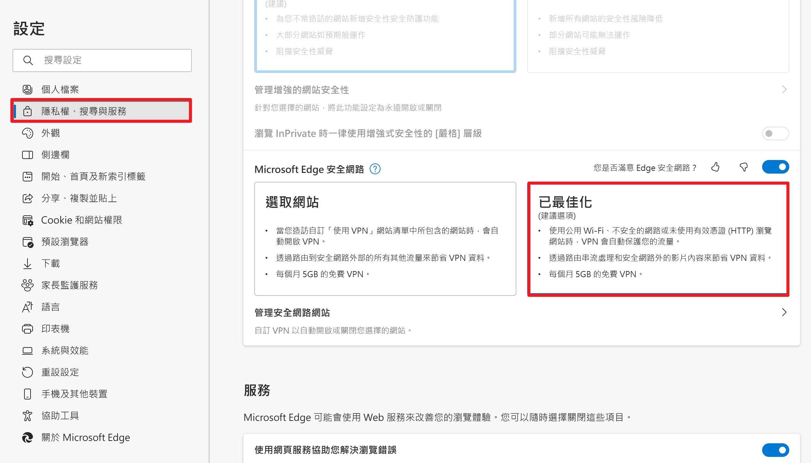Go to 系統與效能 settings section
Viewport: 811px width, 463px height.
pyautogui.click(x=64, y=351)
